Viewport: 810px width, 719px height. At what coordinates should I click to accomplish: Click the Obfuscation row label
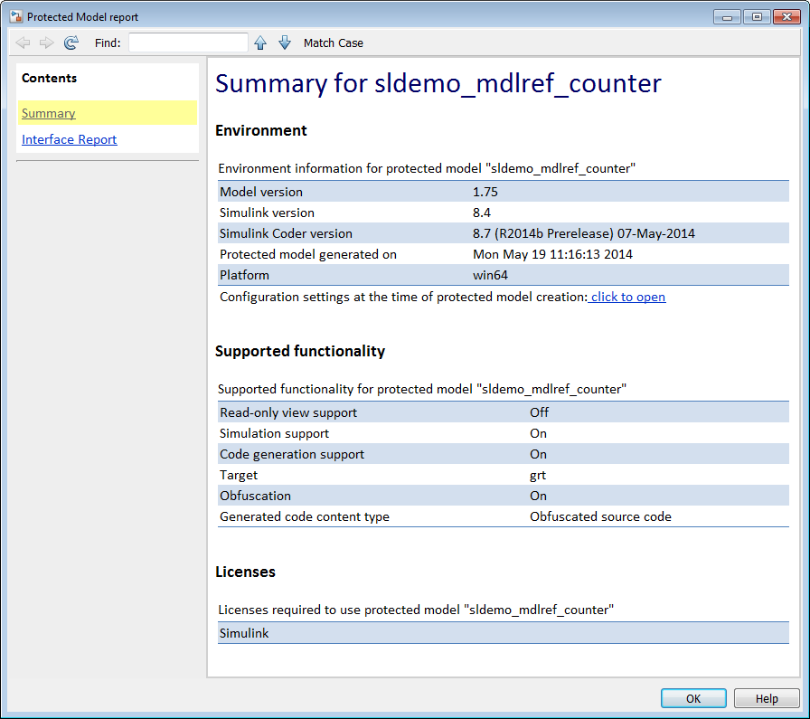point(255,496)
